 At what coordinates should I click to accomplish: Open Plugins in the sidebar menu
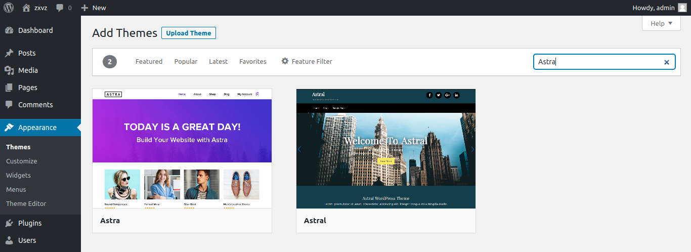pyautogui.click(x=40, y=223)
